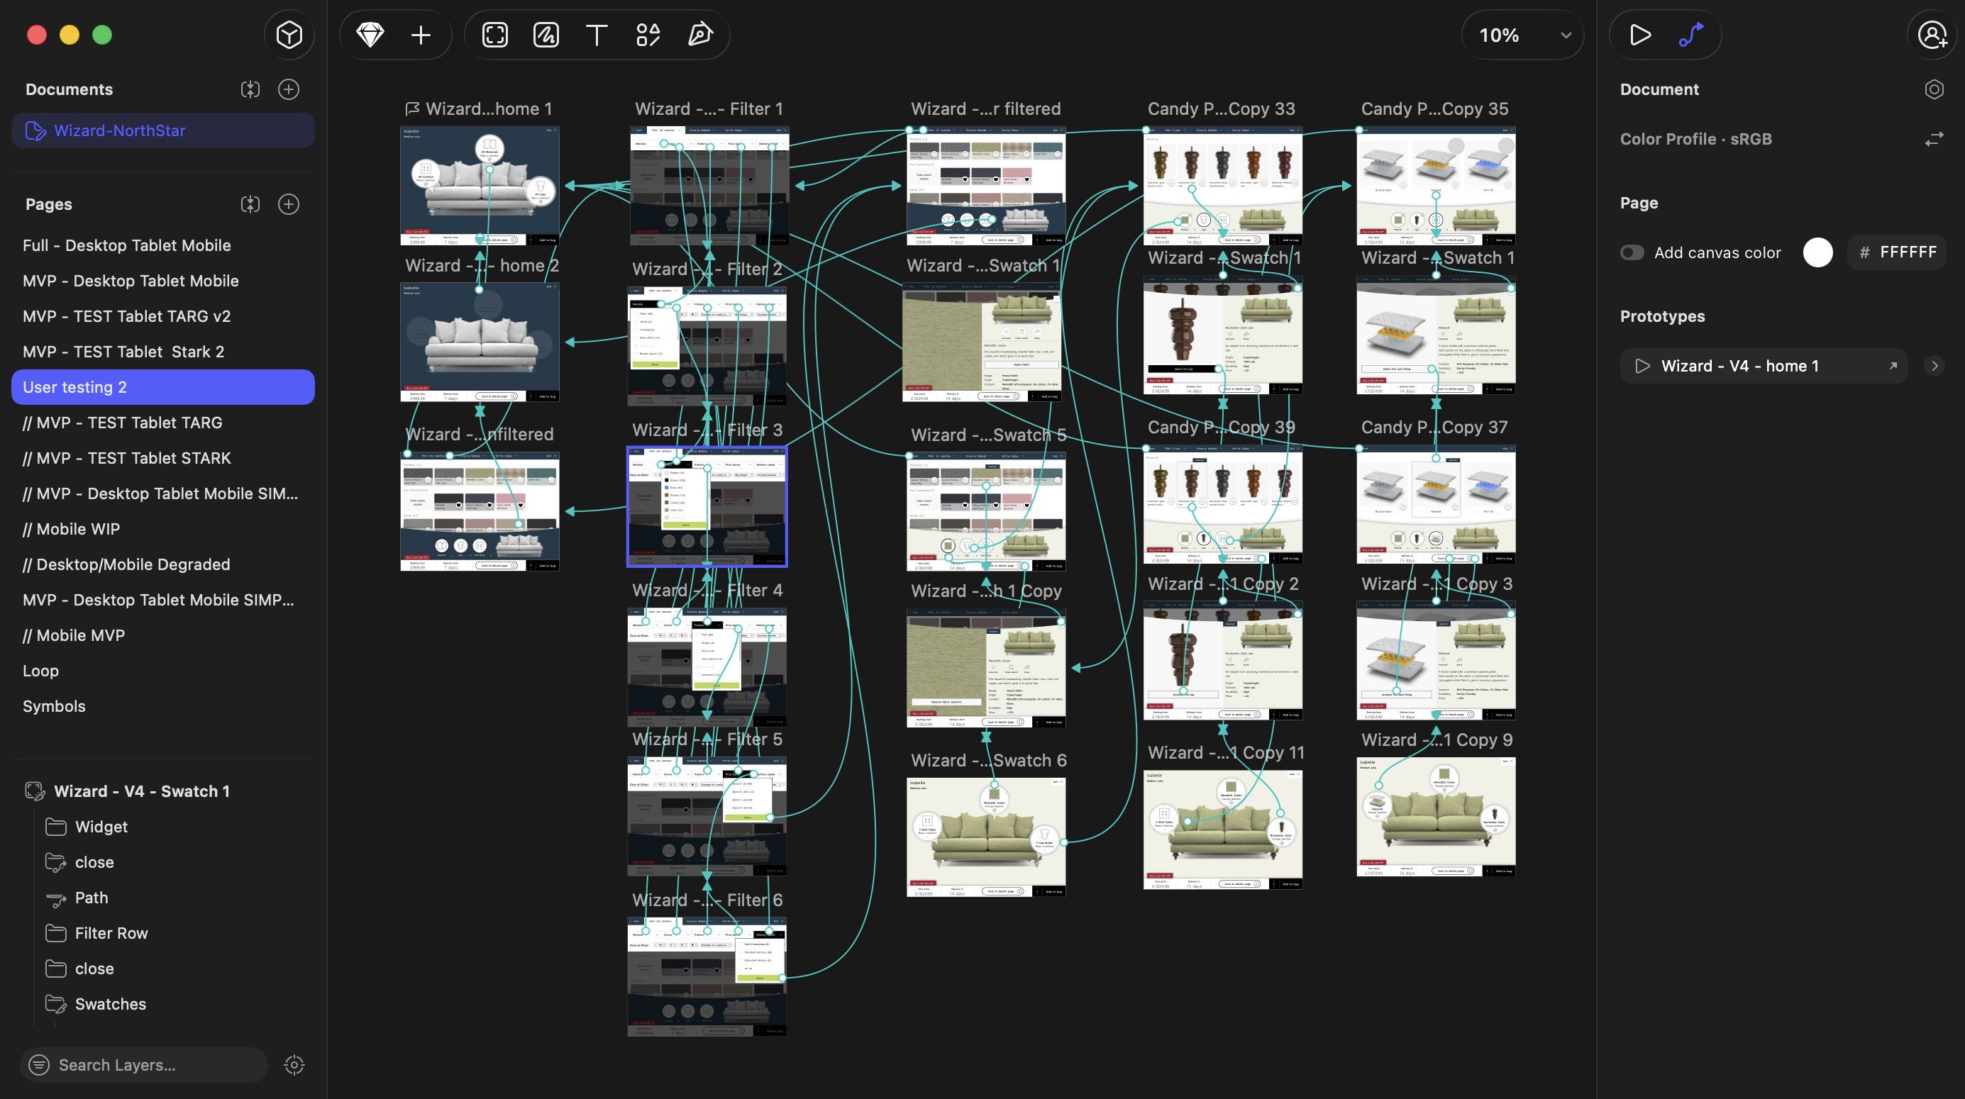The image size is (1965, 1099).
Task: Toggle prototype links view icon
Action: pyautogui.click(x=1691, y=35)
